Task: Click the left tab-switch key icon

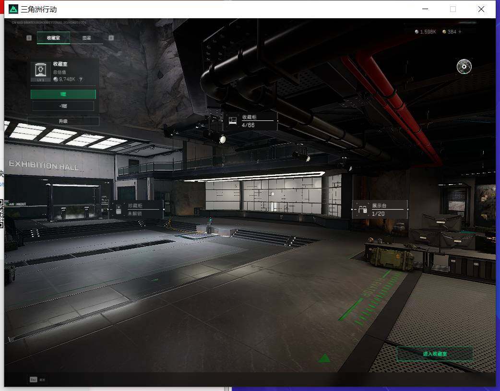Action: [29, 38]
